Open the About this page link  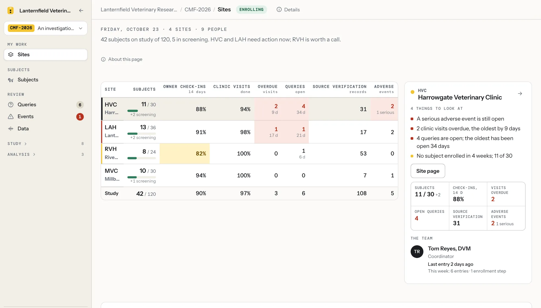(121, 59)
